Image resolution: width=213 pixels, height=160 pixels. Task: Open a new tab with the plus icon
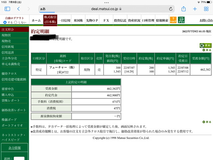pyautogui.click(x=195, y=9)
